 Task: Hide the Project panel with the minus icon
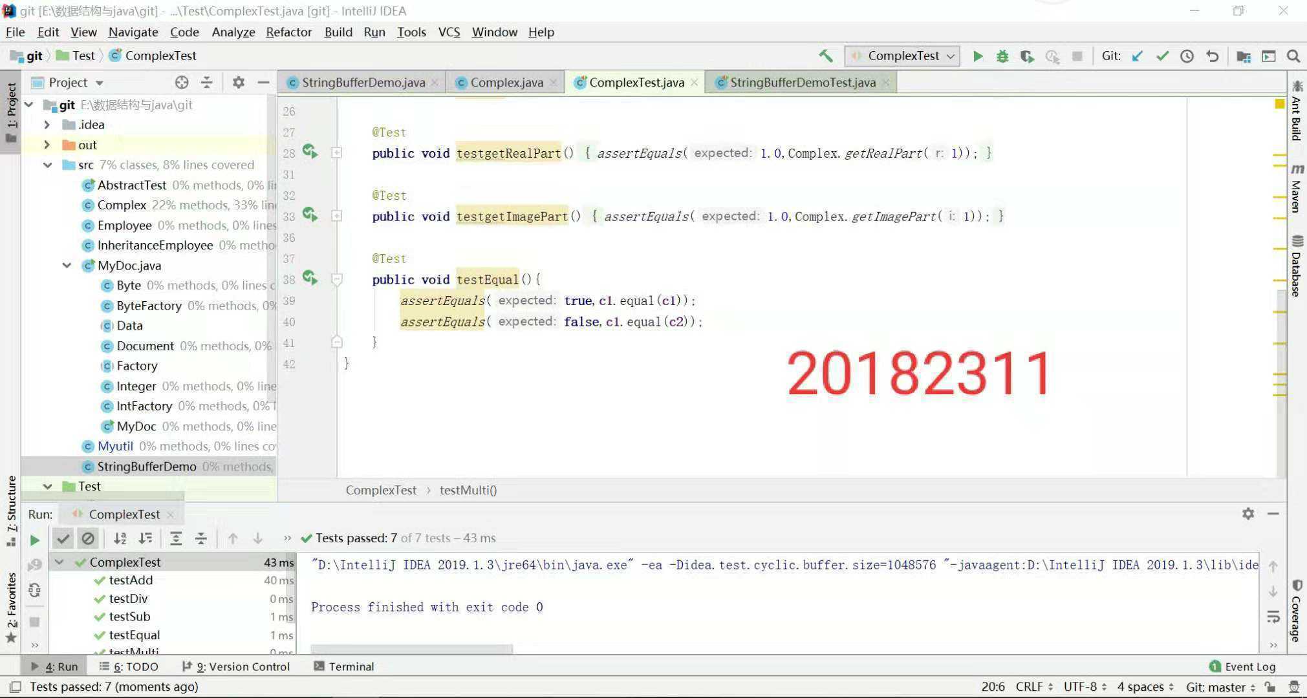pyautogui.click(x=263, y=82)
